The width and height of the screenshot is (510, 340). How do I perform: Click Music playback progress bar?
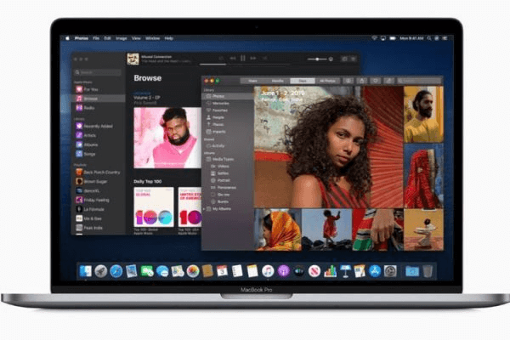point(245,65)
